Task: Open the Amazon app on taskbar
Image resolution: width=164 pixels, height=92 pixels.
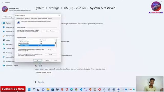Action: point(95,89)
